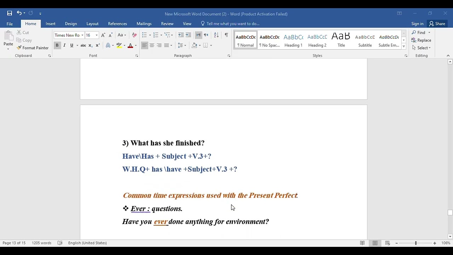The height and width of the screenshot is (255, 453).
Task: Expand the Styles gallery
Action: click(403, 46)
